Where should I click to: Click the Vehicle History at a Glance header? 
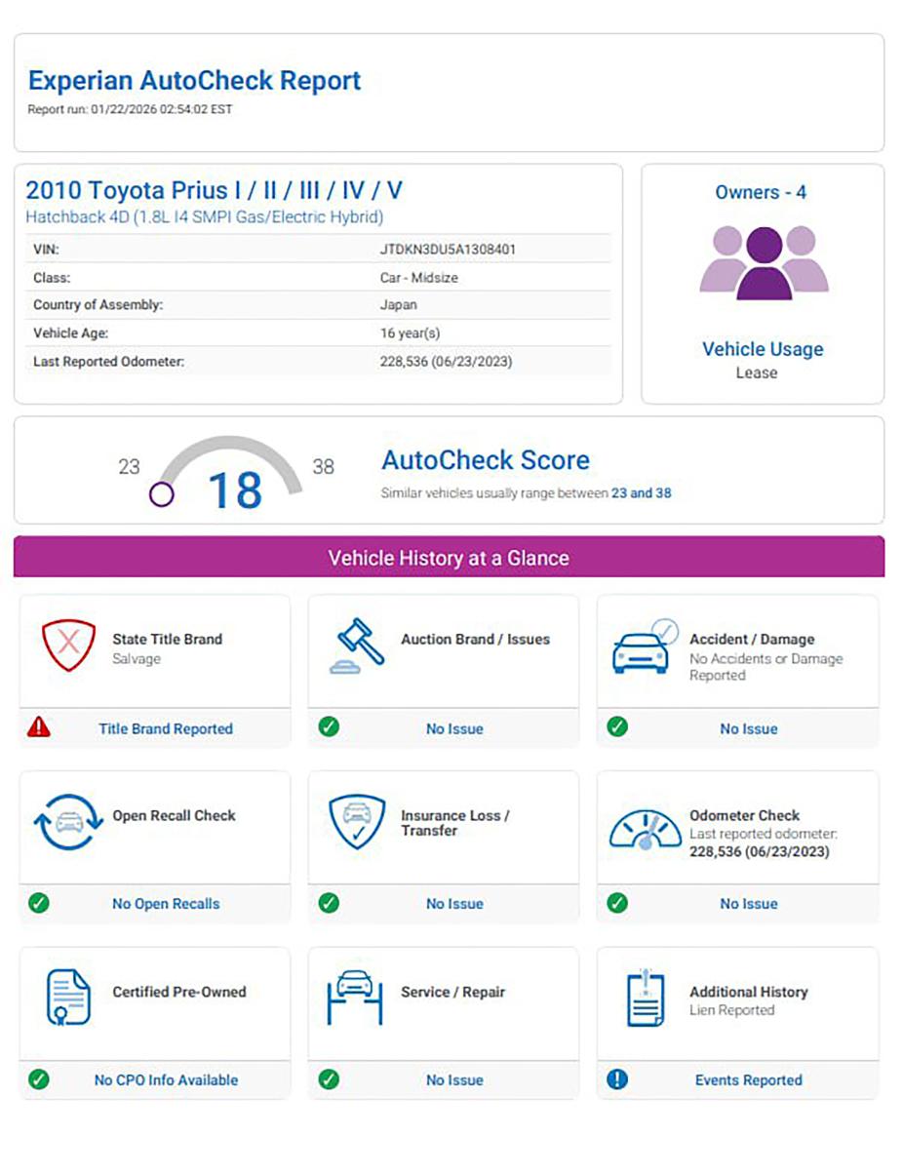click(449, 558)
